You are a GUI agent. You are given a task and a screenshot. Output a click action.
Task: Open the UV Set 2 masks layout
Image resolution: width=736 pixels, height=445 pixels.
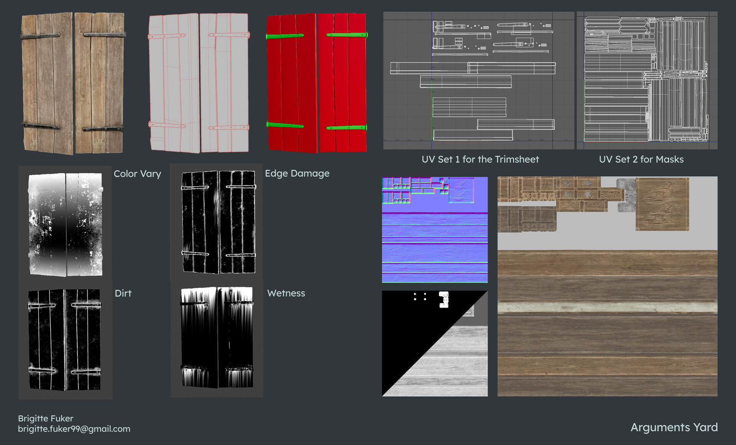pyautogui.click(x=647, y=80)
